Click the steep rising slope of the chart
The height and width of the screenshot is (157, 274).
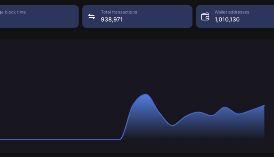[x=128, y=117]
